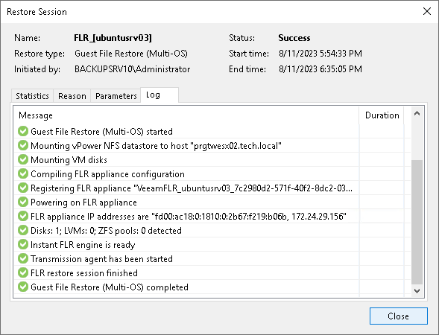Viewport: 439px width, 335px height.
Task: Click 'BACKUPSRV10\Administrator' initiated by value
Action: (x=132, y=69)
